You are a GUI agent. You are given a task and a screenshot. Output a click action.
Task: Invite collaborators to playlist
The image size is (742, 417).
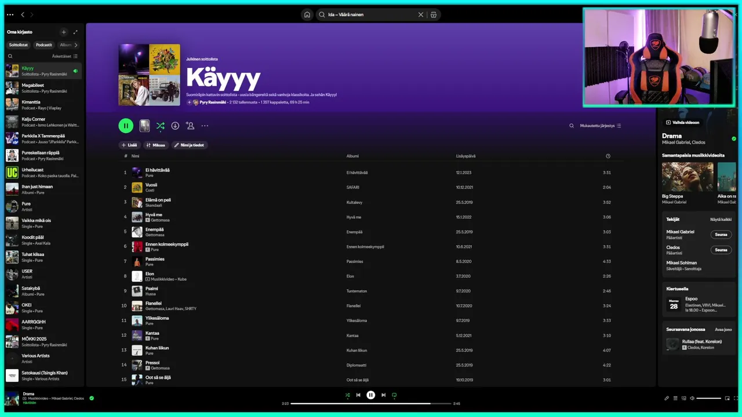tap(190, 126)
